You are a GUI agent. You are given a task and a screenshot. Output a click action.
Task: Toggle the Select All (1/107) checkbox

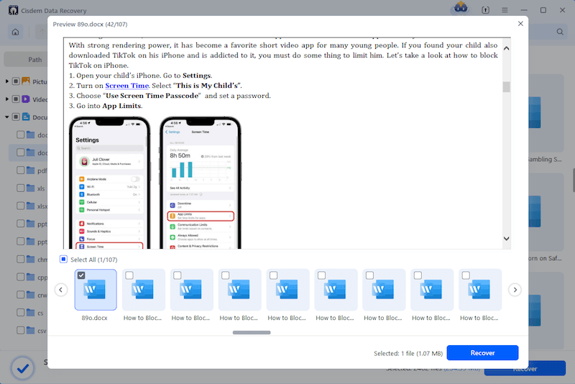(x=63, y=260)
